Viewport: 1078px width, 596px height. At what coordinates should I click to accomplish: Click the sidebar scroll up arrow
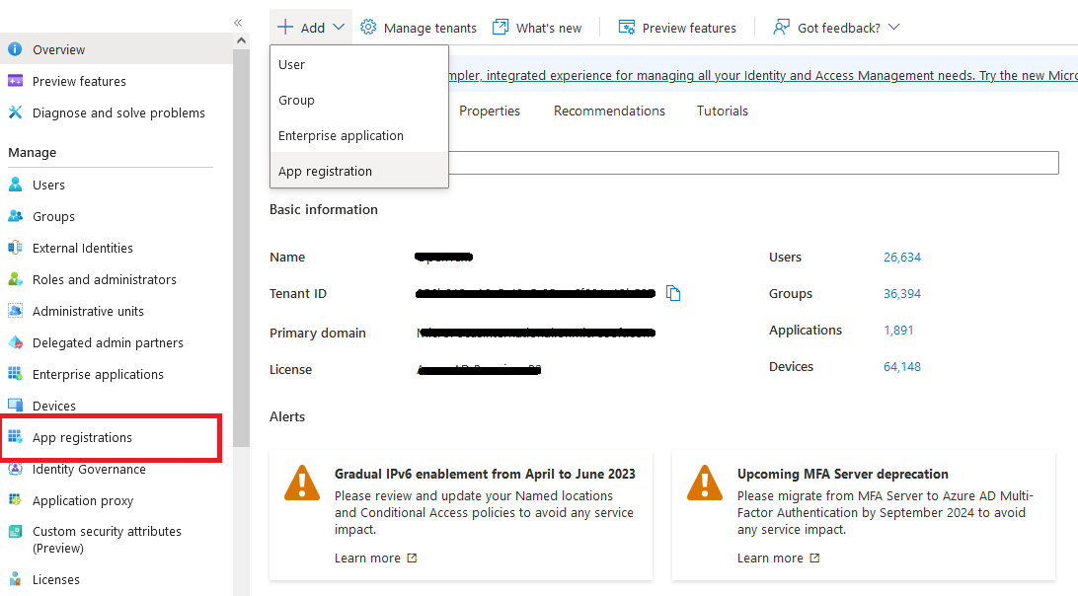[x=241, y=40]
